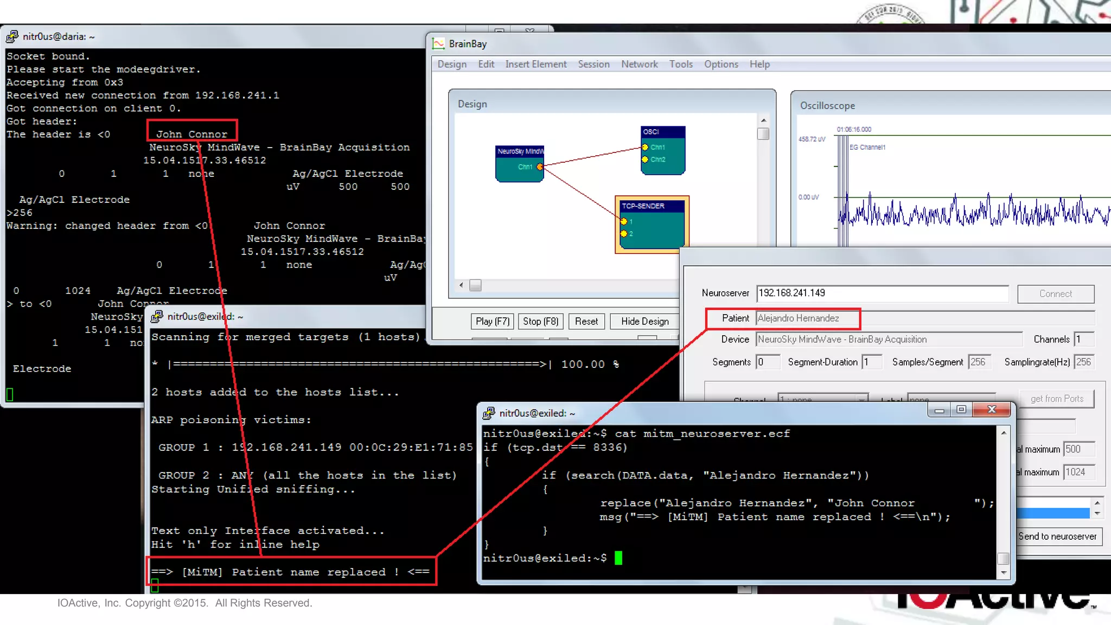Select the TCP-SENDER element block
The height and width of the screenshot is (625, 1111).
[x=652, y=224]
